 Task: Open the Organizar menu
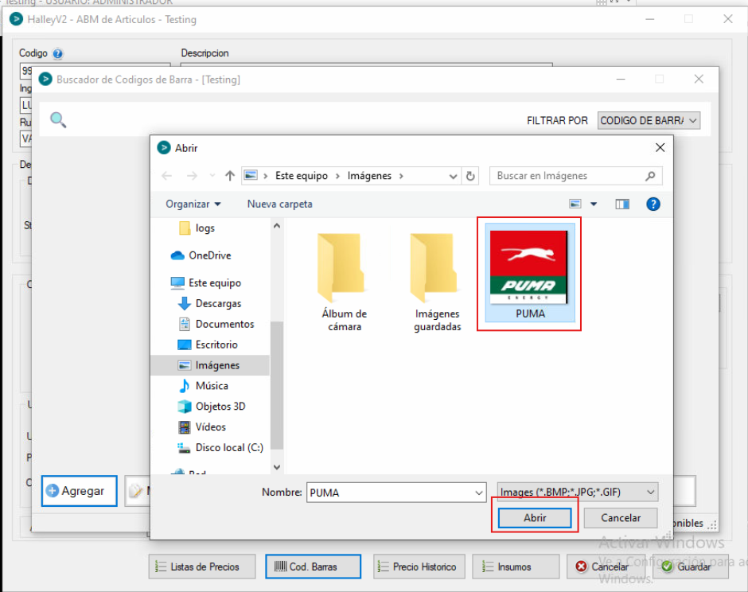point(193,204)
